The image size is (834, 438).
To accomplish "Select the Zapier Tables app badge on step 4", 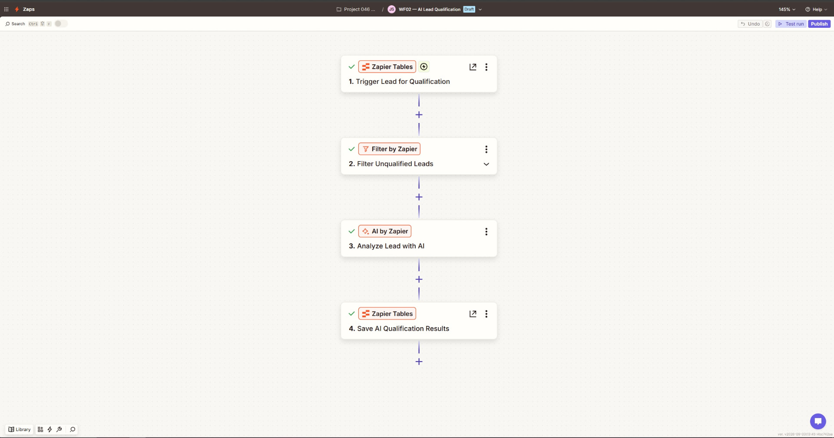I will tap(387, 313).
